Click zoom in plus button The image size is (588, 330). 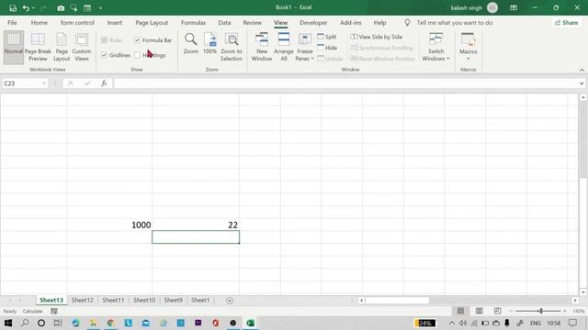(565, 311)
